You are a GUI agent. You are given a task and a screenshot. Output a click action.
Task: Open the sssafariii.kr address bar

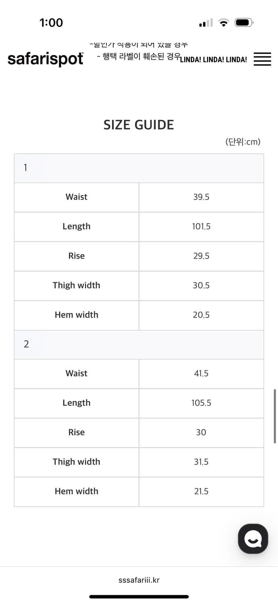[x=139, y=580]
